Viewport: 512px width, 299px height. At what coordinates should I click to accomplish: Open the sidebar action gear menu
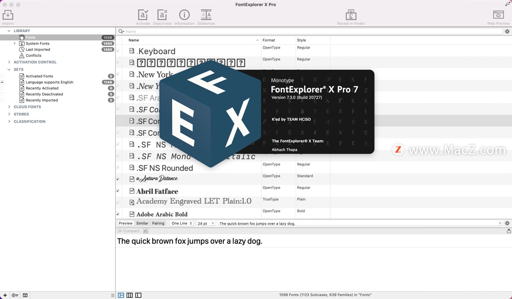(x=15, y=295)
